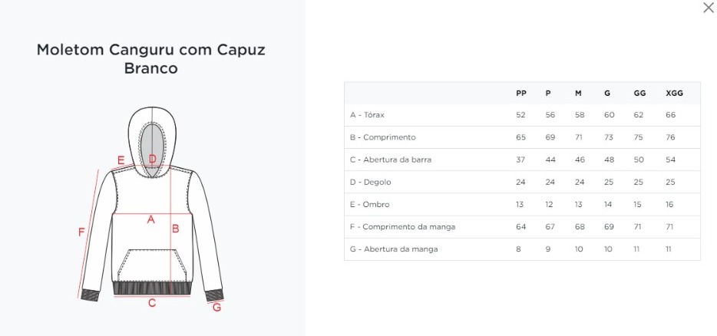The width and height of the screenshot is (717, 336).
Task: Select the "E - Ombro" row label
Action: [x=369, y=205]
